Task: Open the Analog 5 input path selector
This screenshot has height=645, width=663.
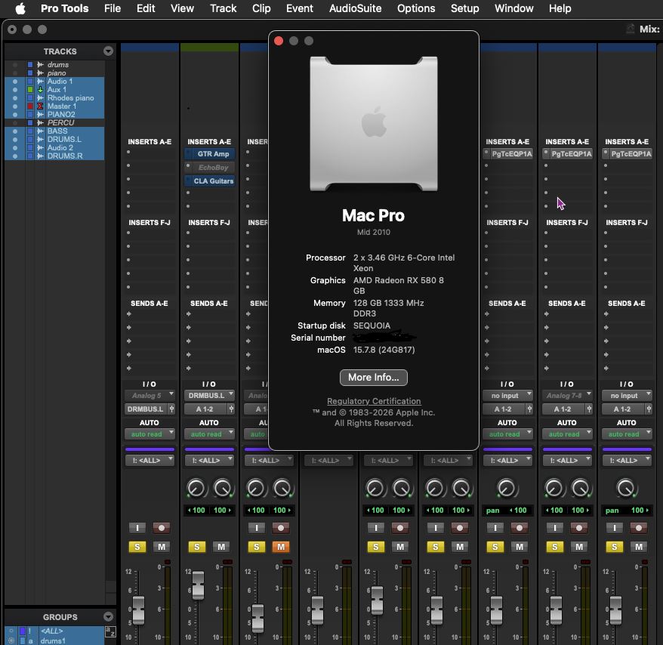Action: click(x=150, y=396)
